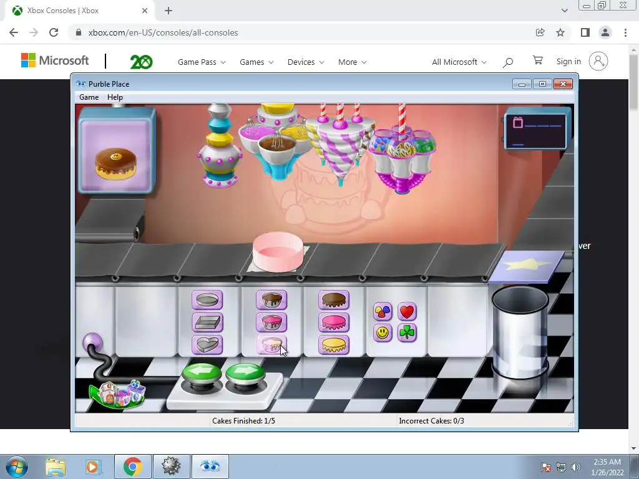Click 'Incorrect Cakes: 0/3' status text
This screenshot has height=479, width=639.
tap(432, 421)
